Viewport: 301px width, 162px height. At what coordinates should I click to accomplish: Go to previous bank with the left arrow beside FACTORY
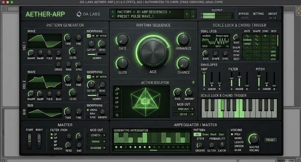(113, 12)
